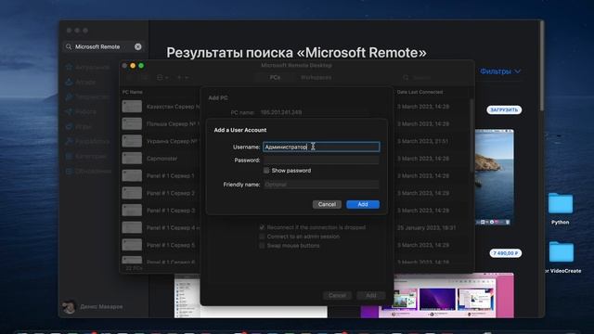Click the 22 PCs status text

point(134,268)
